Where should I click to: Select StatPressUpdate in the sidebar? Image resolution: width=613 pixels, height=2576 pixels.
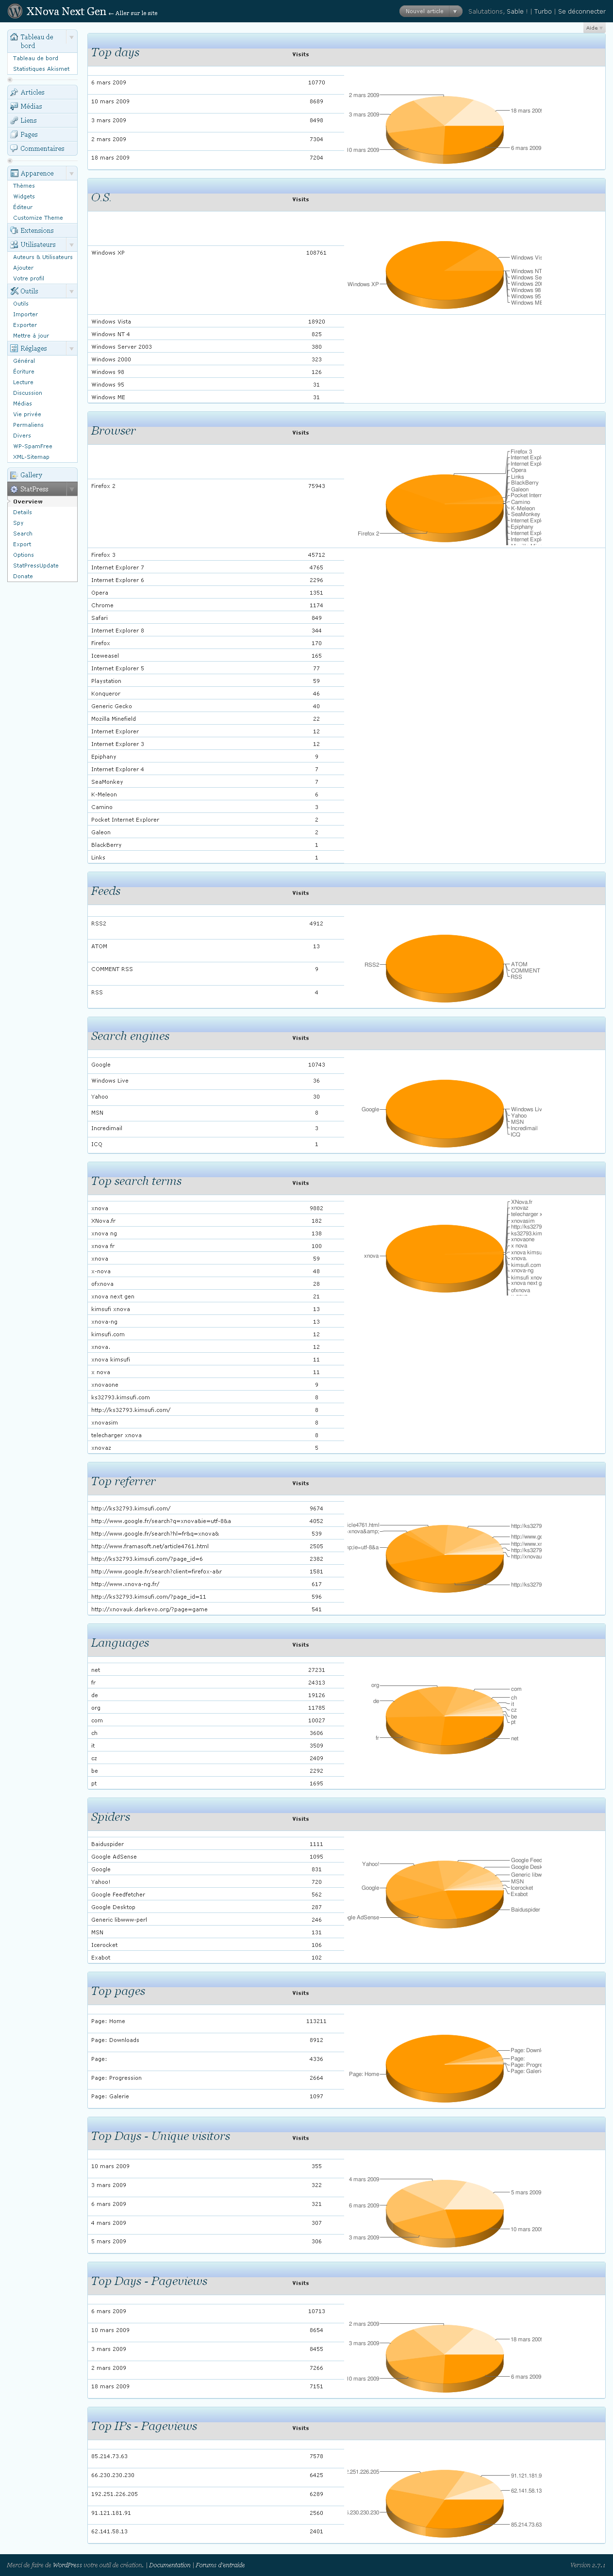point(35,565)
